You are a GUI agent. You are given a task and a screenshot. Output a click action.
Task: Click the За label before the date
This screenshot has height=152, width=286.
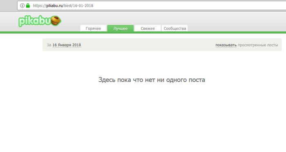click(49, 45)
